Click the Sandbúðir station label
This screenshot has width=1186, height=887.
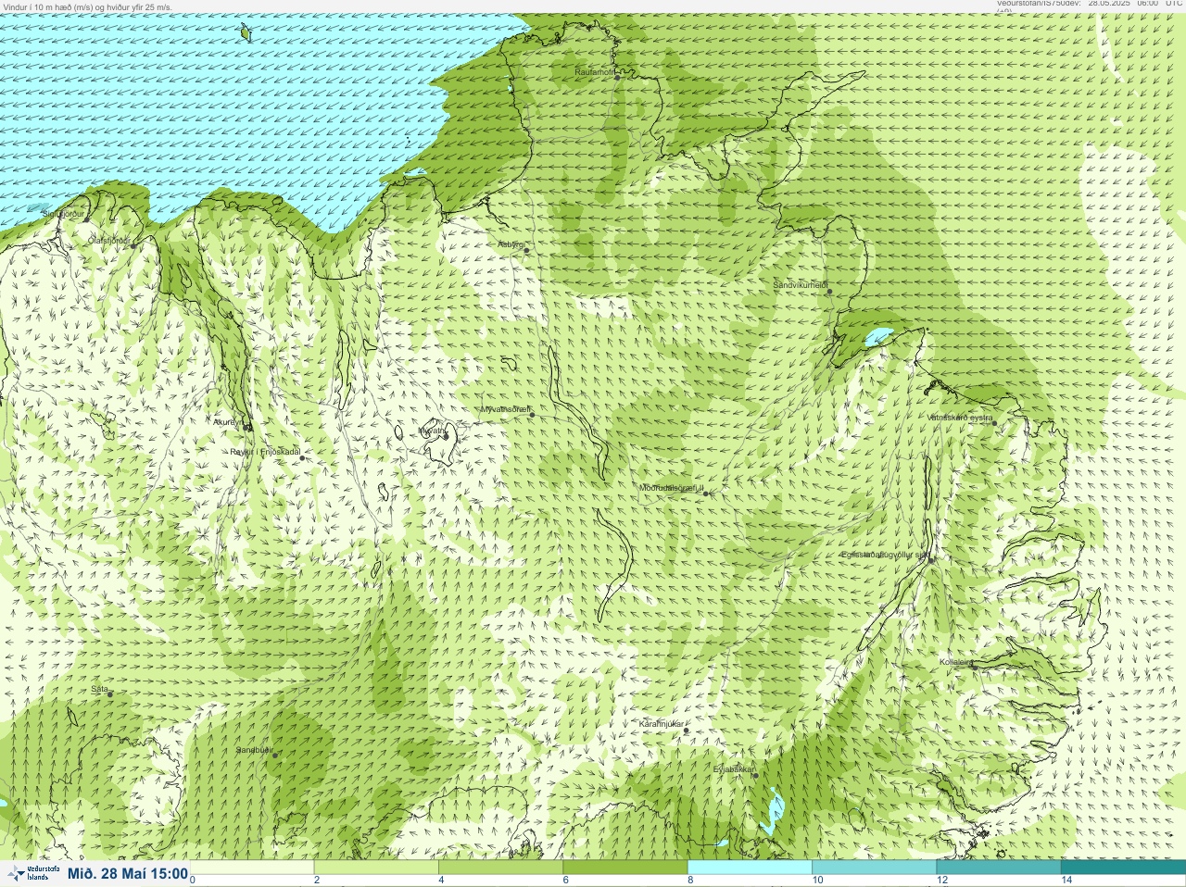[255, 750]
